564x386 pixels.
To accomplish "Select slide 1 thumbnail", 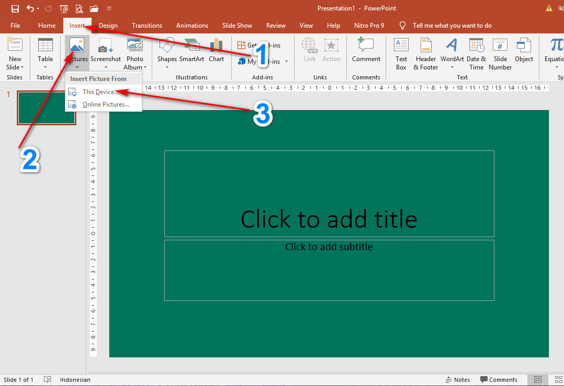I will coord(47,108).
